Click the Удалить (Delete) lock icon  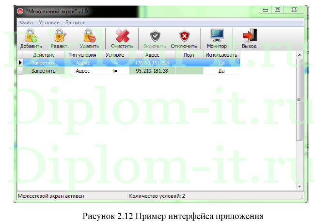(89, 36)
